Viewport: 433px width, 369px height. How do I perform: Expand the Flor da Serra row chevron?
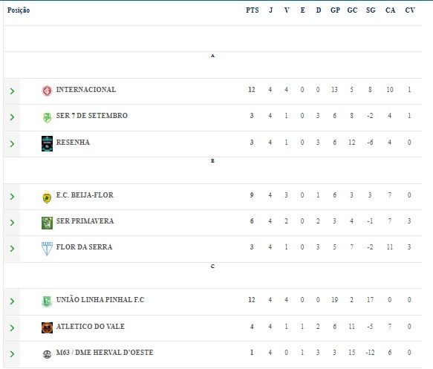pos(12,249)
